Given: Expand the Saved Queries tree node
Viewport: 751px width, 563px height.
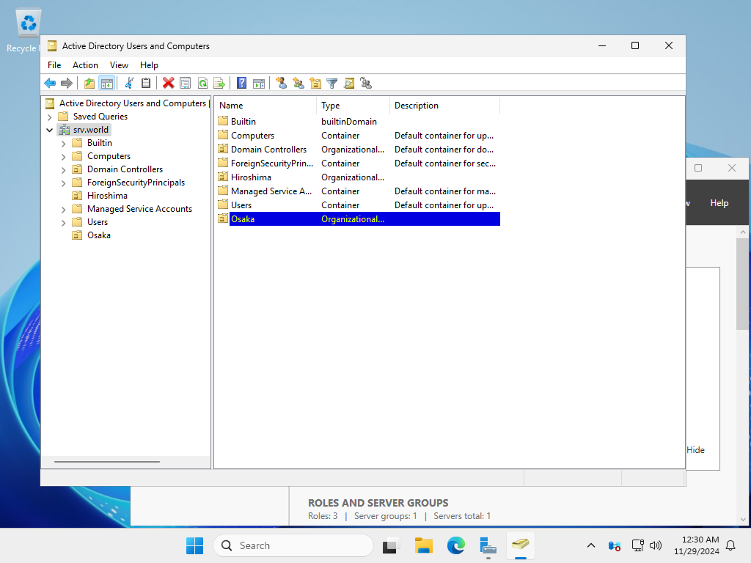Looking at the screenshot, I should (49, 117).
